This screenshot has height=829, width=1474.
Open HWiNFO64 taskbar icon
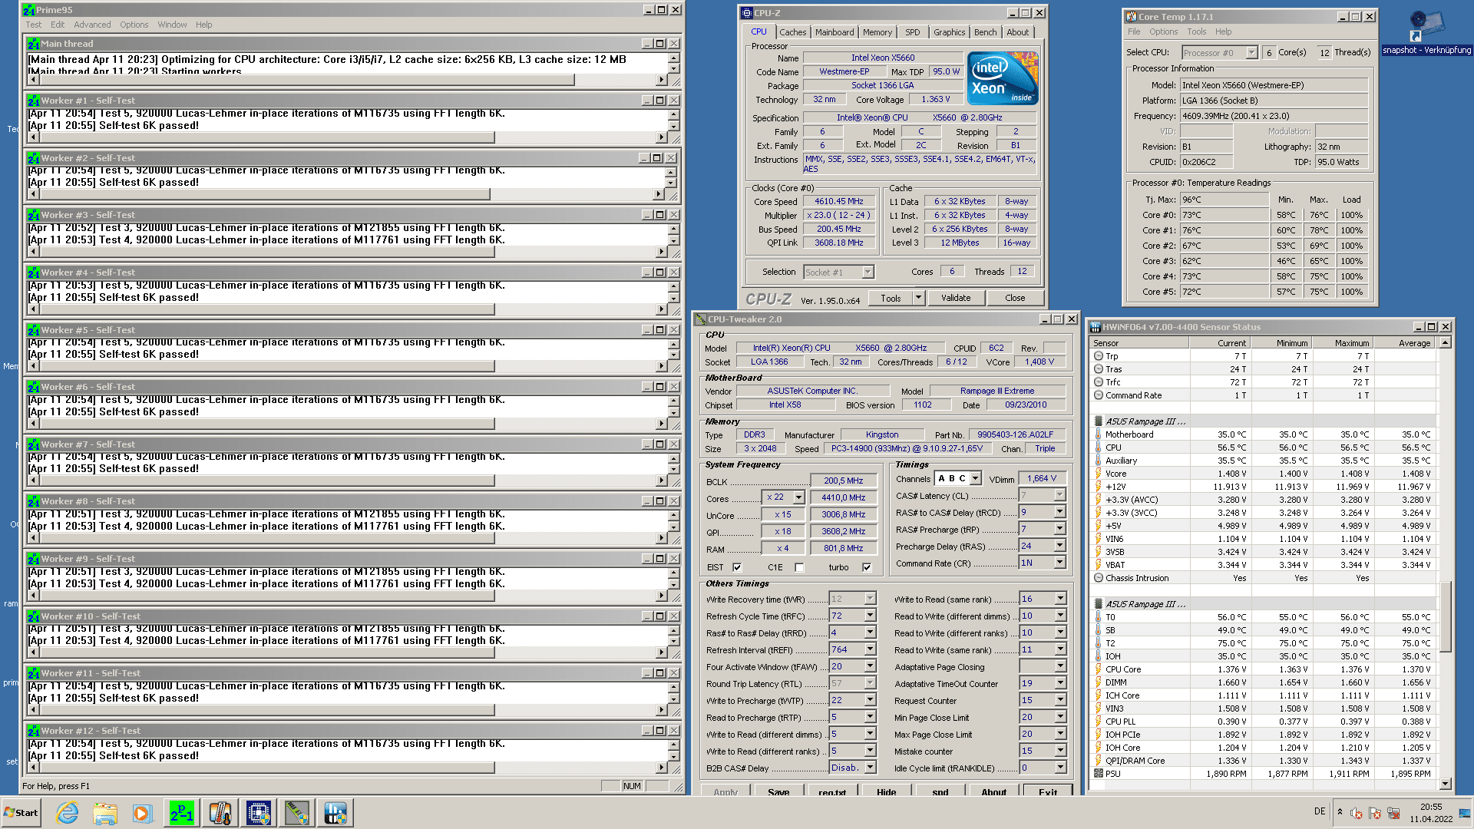(x=335, y=813)
